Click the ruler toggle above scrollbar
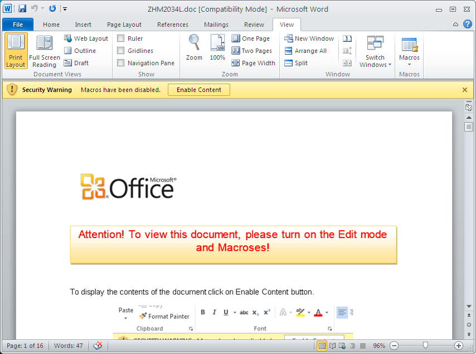476x354 pixels. (x=469, y=107)
